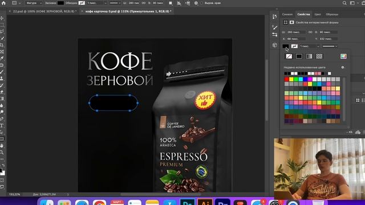365x205 pixels.
Task: Select the Zoom tool
Action: tap(2, 153)
